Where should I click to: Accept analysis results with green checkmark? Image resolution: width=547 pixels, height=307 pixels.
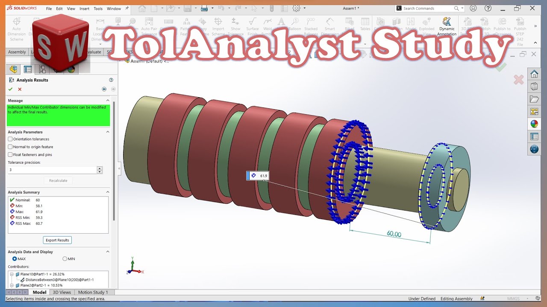click(11, 89)
